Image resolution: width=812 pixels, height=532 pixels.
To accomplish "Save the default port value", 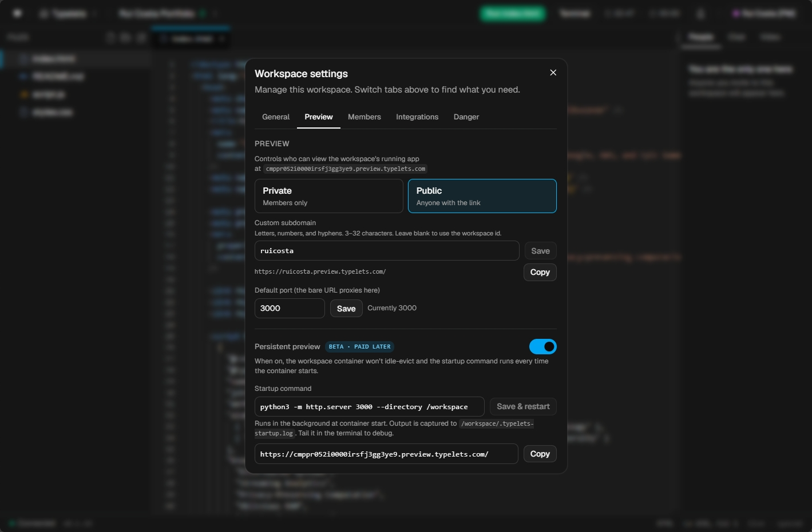I will coord(346,309).
